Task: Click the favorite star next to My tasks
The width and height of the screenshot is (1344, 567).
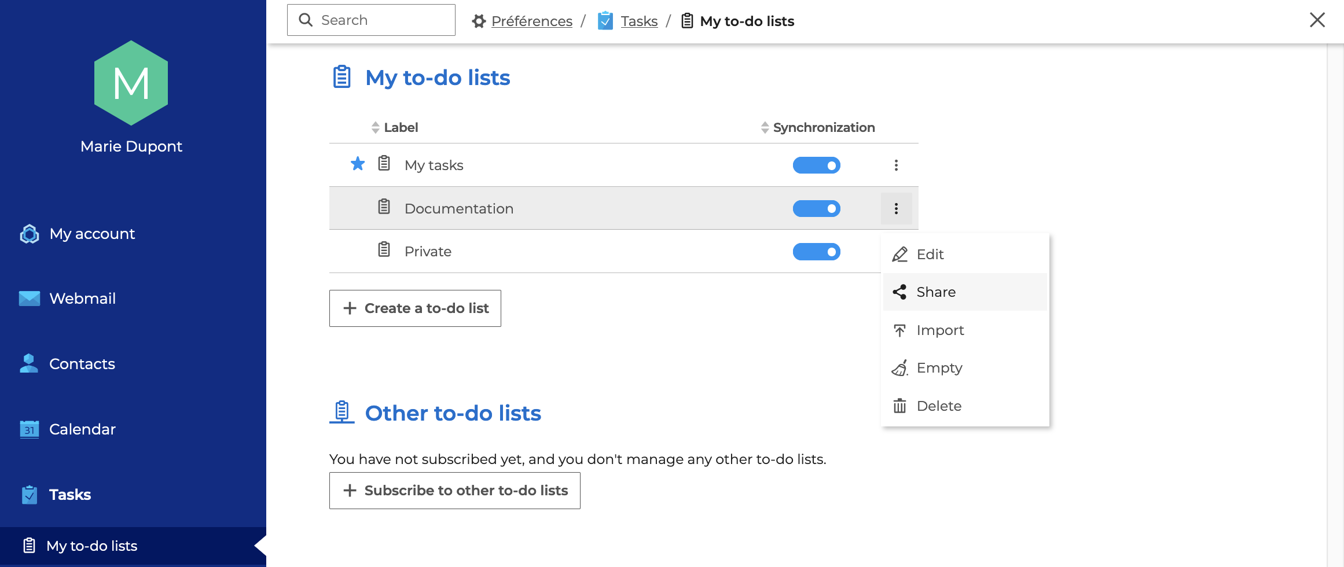Action: coord(358,164)
